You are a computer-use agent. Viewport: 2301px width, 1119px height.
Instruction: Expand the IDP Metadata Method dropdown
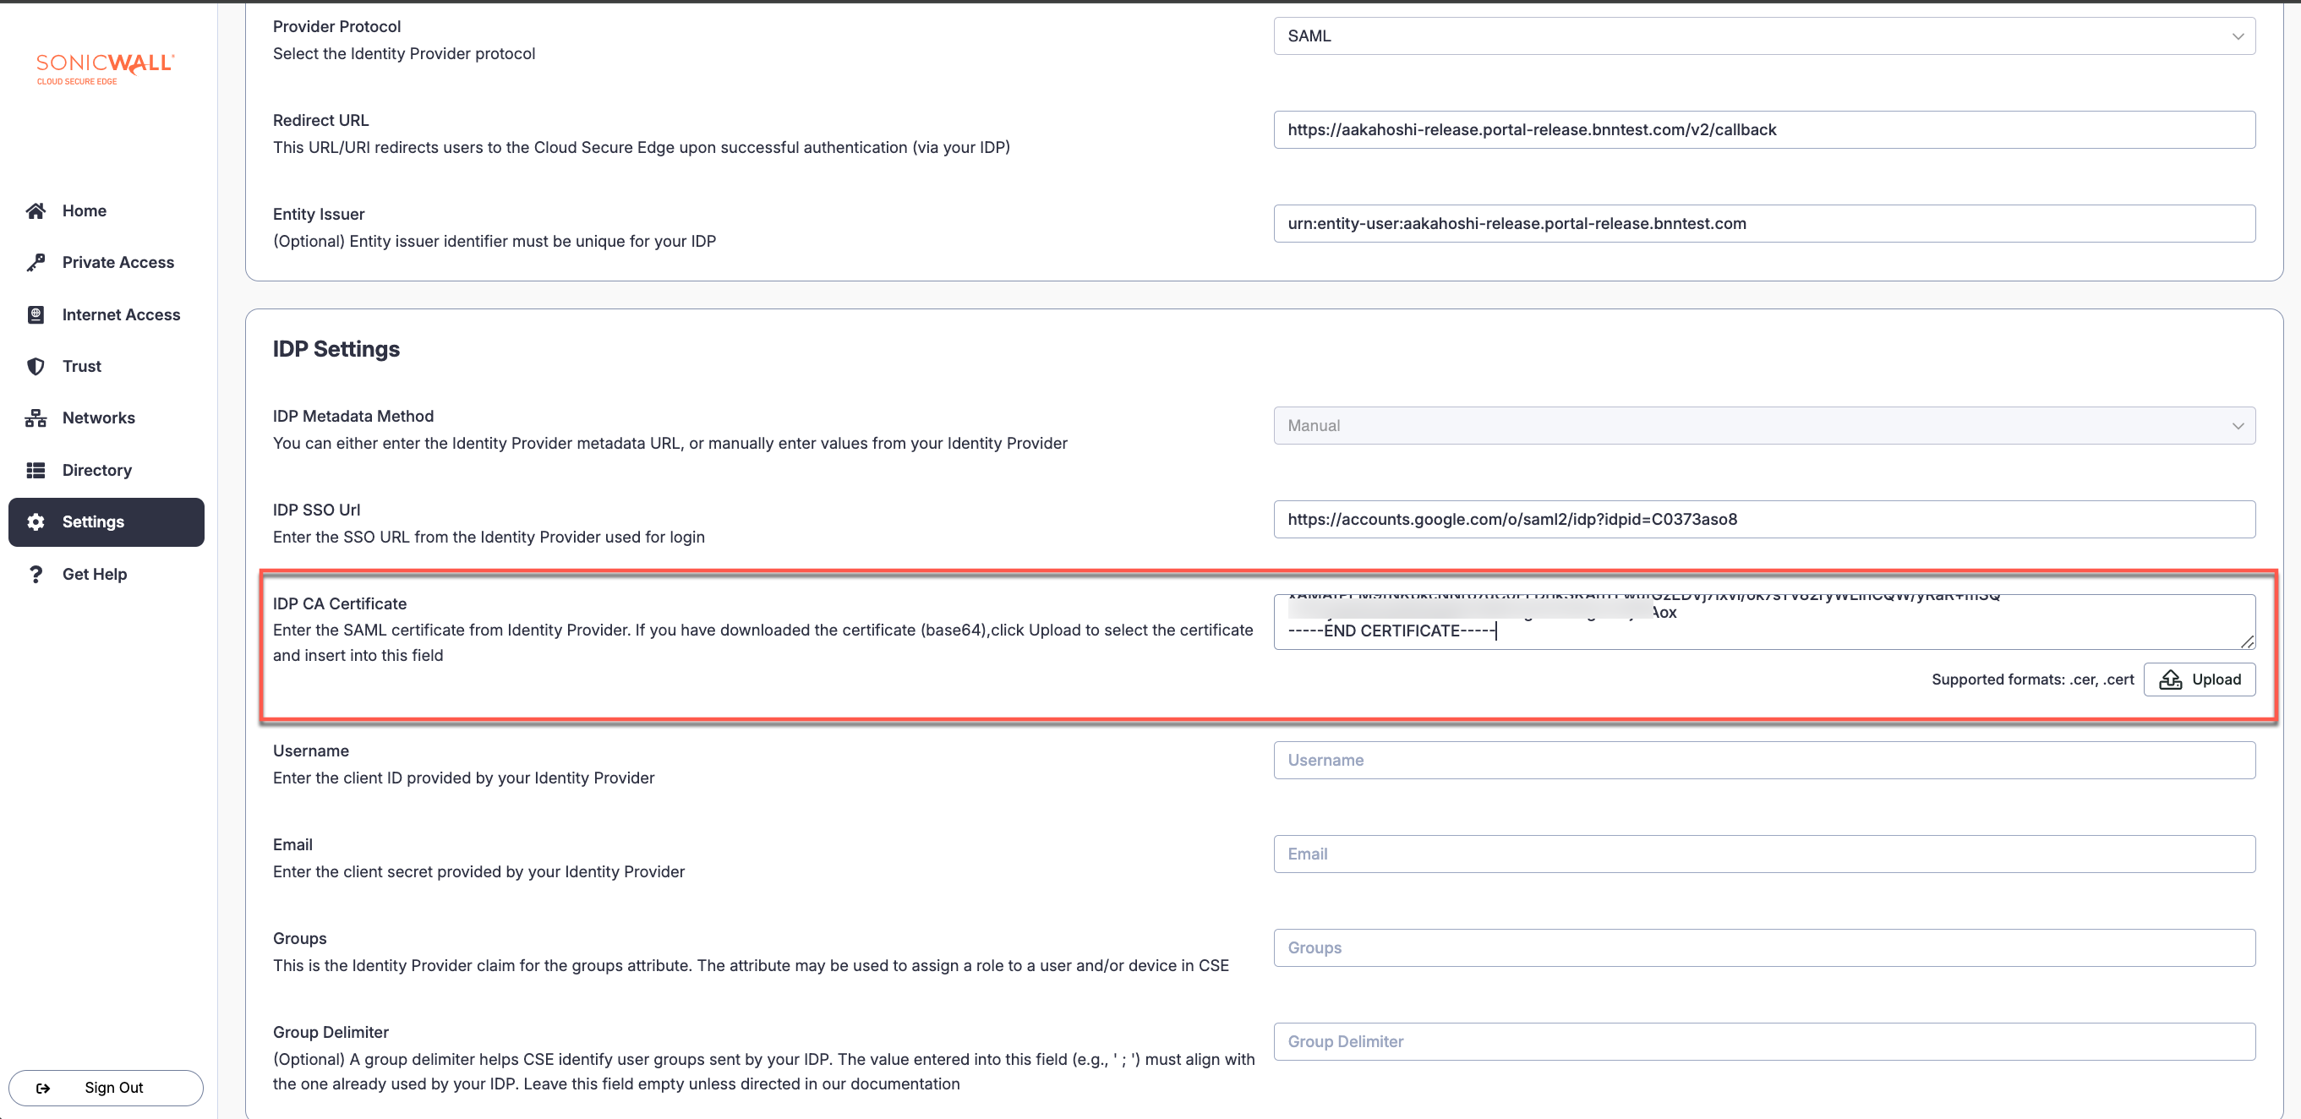coord(1763,426)
